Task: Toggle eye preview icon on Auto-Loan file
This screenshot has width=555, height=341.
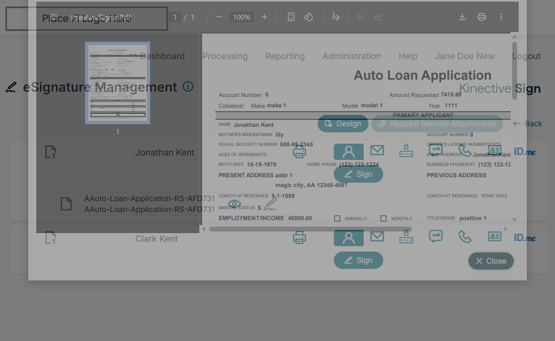Action: [x=234, y=204]
